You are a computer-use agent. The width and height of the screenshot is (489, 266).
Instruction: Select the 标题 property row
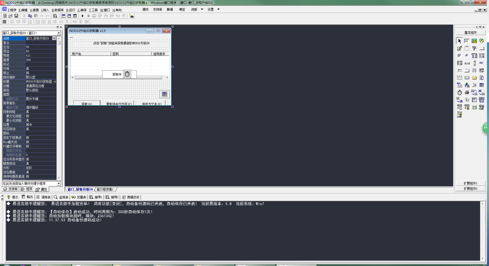[x=29, y=81]
